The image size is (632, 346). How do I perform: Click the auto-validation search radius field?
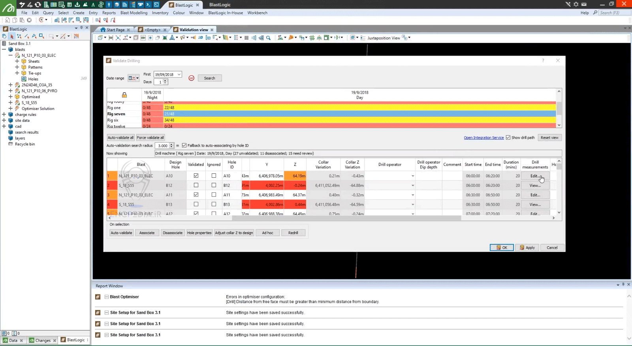click(162, 146)
